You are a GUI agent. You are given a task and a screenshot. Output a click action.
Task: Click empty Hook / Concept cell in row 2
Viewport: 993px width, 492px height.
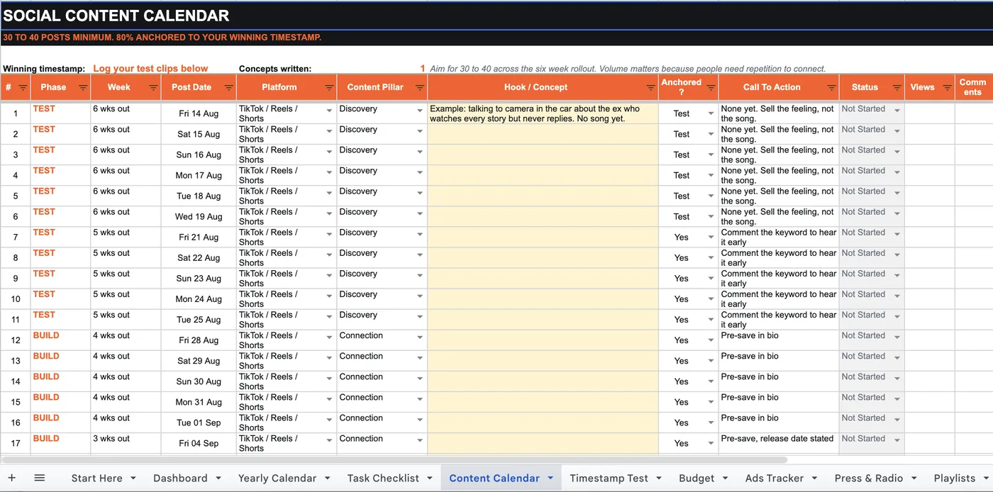[x=543, y=134]
